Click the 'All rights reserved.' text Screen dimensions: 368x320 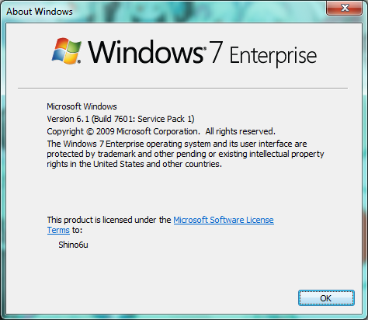point(240,131)
